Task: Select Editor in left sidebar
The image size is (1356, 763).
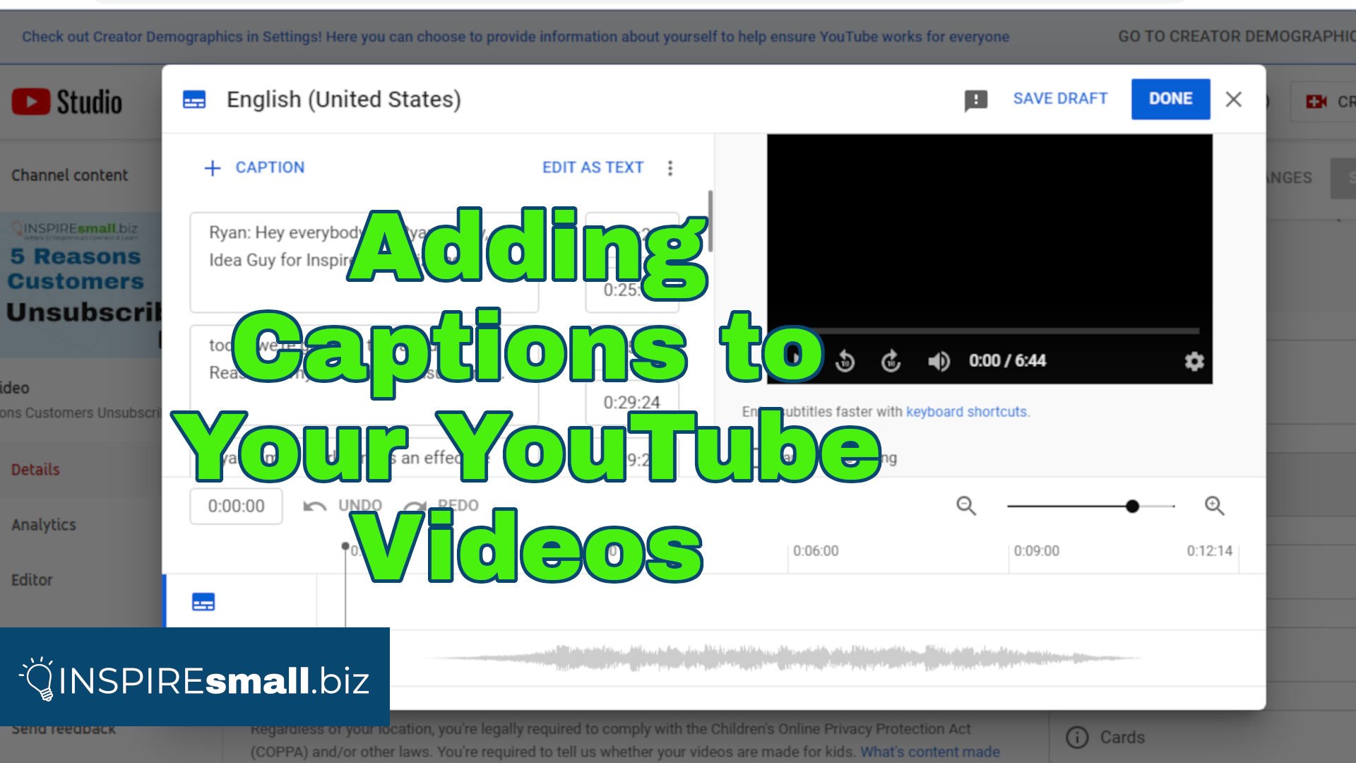Action: coord(32,579)
